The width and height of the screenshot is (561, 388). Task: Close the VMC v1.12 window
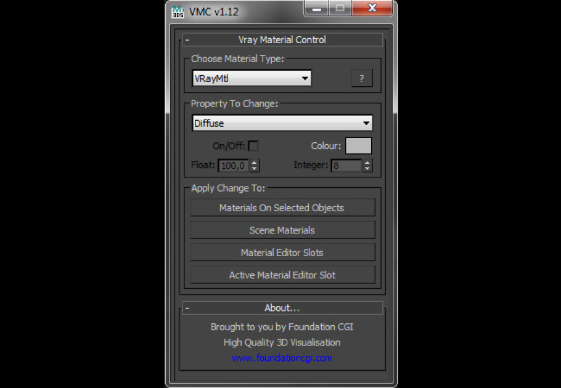click(x=372, y=9)
